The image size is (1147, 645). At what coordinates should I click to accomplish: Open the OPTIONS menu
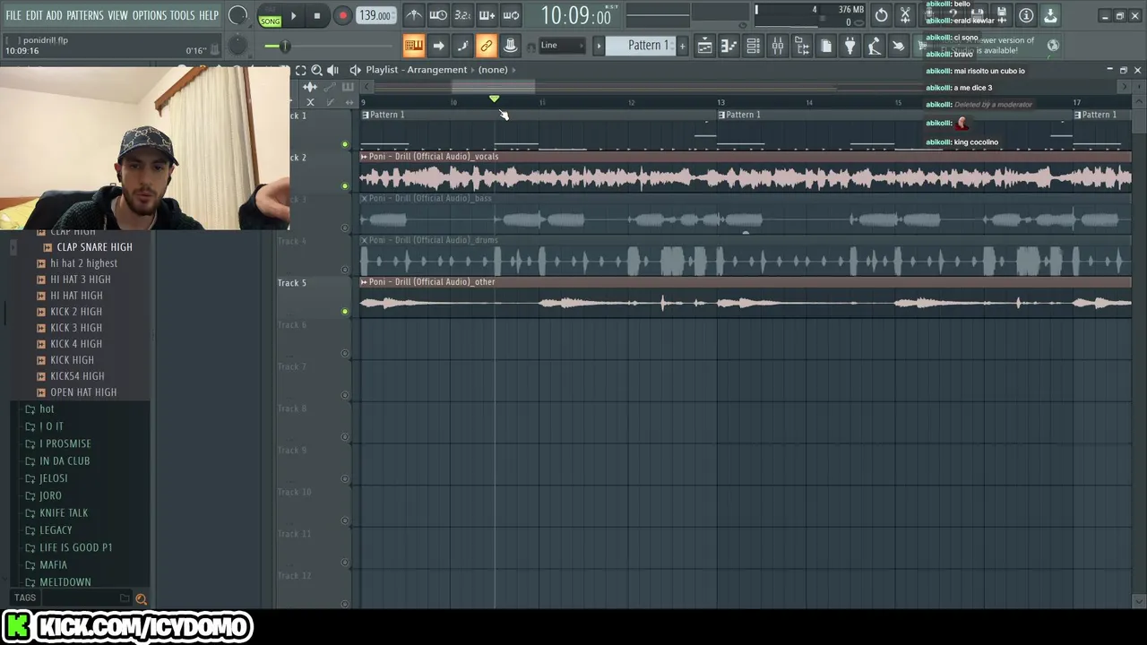point(150,15)
